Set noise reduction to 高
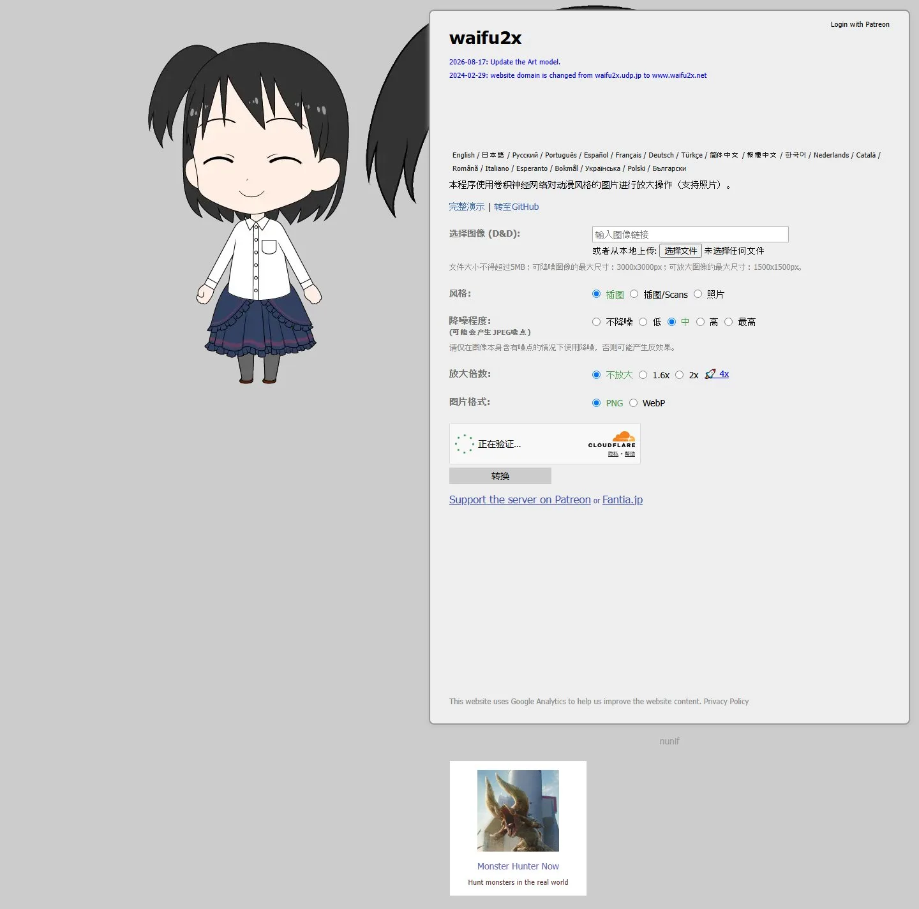The image size is (919, 909). coord(700,322)
